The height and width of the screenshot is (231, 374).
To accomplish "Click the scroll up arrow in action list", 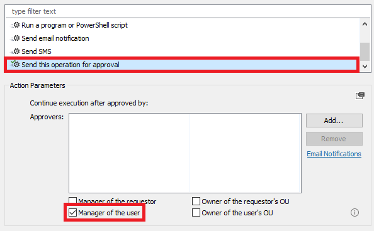I will (365, 24).
